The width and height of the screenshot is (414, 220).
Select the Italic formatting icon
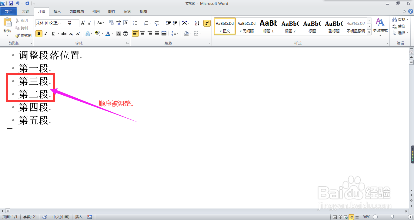tap(46, 33)
